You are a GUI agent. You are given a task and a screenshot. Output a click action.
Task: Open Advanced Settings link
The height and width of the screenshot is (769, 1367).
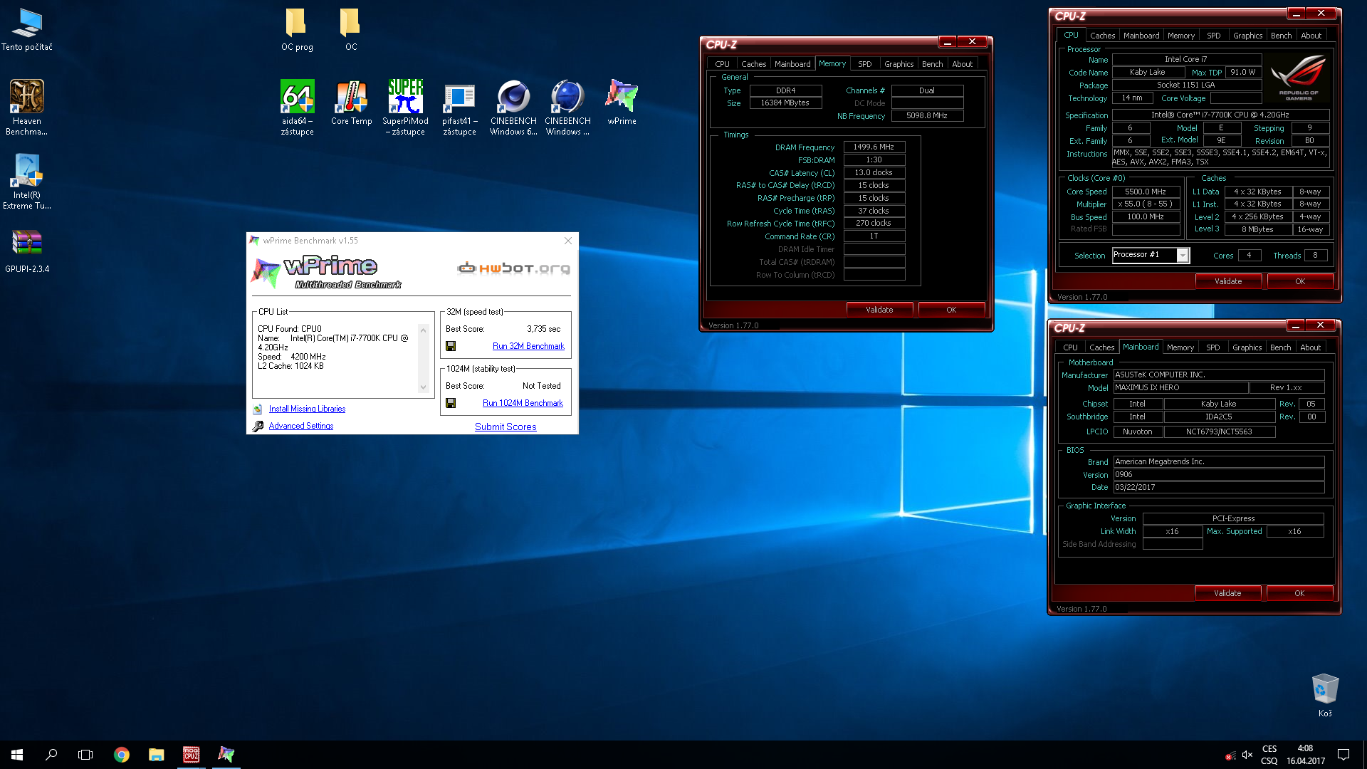pos(300,426)
